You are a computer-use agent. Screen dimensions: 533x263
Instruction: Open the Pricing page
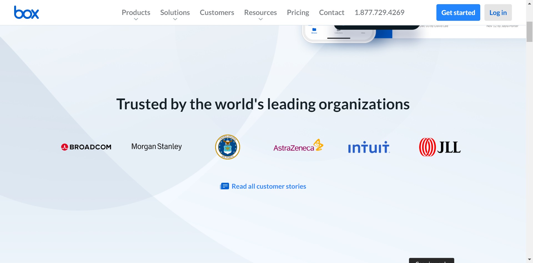tap(298, 12)
